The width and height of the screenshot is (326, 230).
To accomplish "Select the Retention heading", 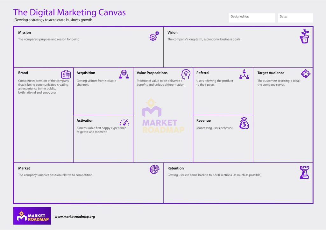I will [x=176, y=168].
